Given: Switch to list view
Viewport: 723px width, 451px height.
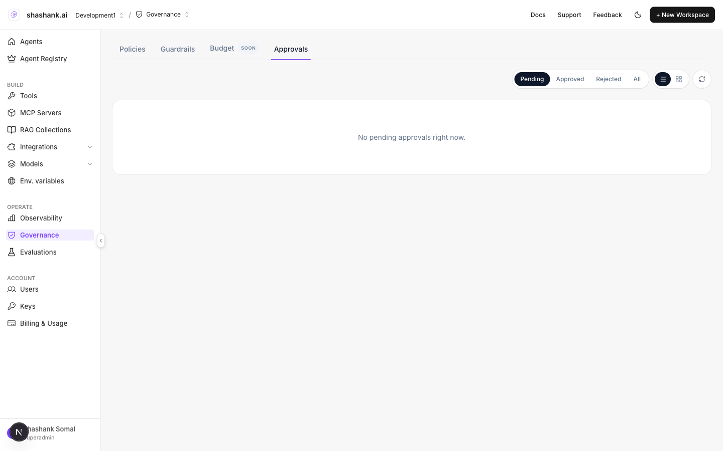Looking at the screenshot, I should (663, 79).
